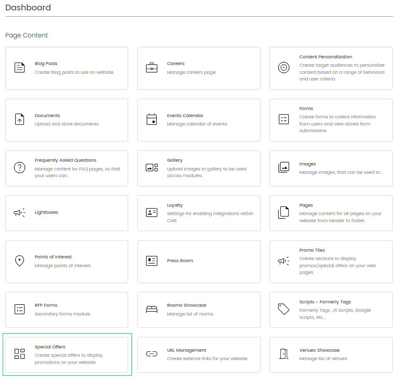Screen dimensions: 398x378
Task: Open the Loyalty settings card
Action: coord(199,213)
